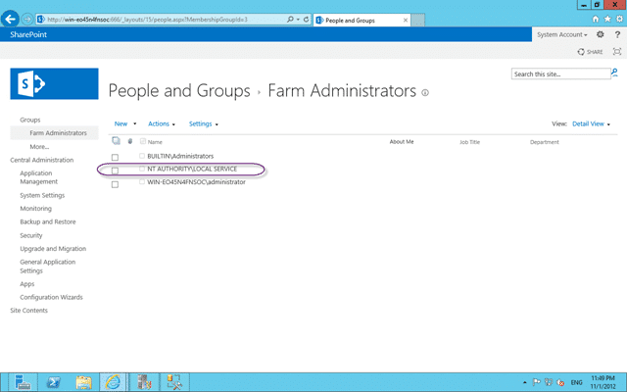Open General Application Settings link
627x392 pixels.
point(48,266)
